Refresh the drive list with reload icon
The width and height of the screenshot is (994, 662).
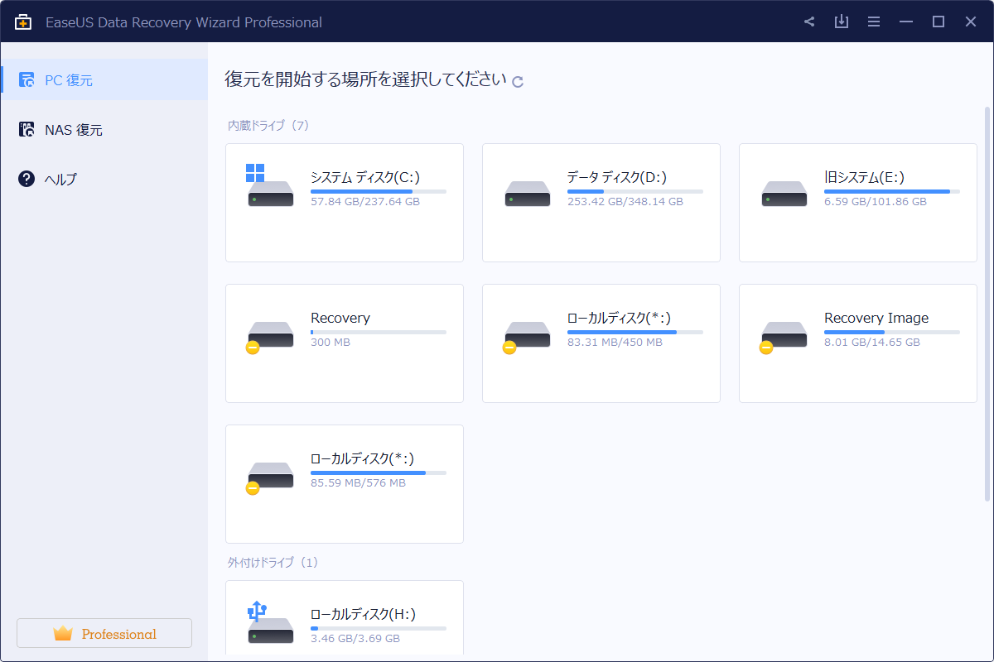point(518,81)
